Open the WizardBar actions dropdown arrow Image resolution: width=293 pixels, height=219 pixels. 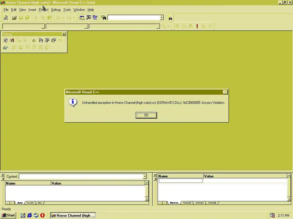pyautogui.click(x=169, y=26)
